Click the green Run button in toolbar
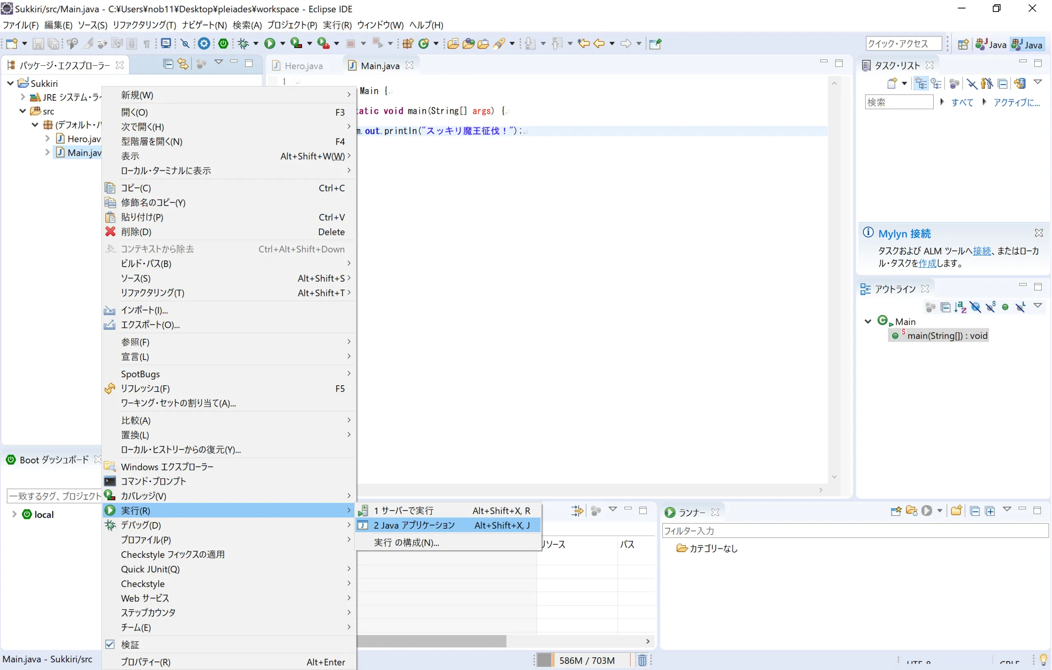 coord(270,44)
